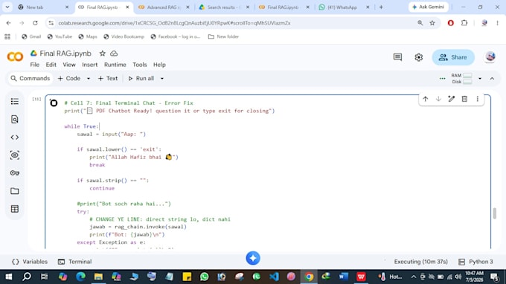Switch to the Search results browser tab
This screenshot has width=506, height=284.
[224, 7]
